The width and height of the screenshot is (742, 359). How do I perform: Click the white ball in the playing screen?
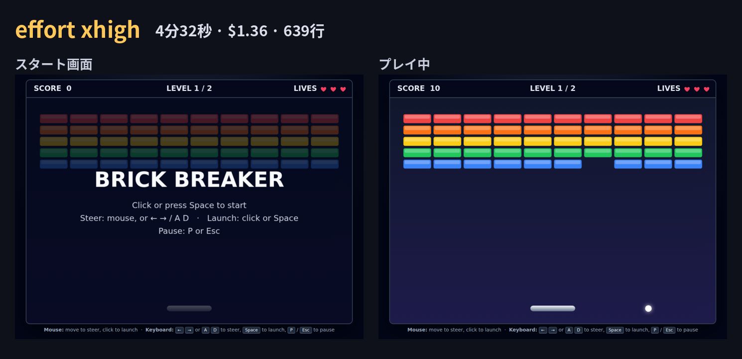click(x=648, y=309)
